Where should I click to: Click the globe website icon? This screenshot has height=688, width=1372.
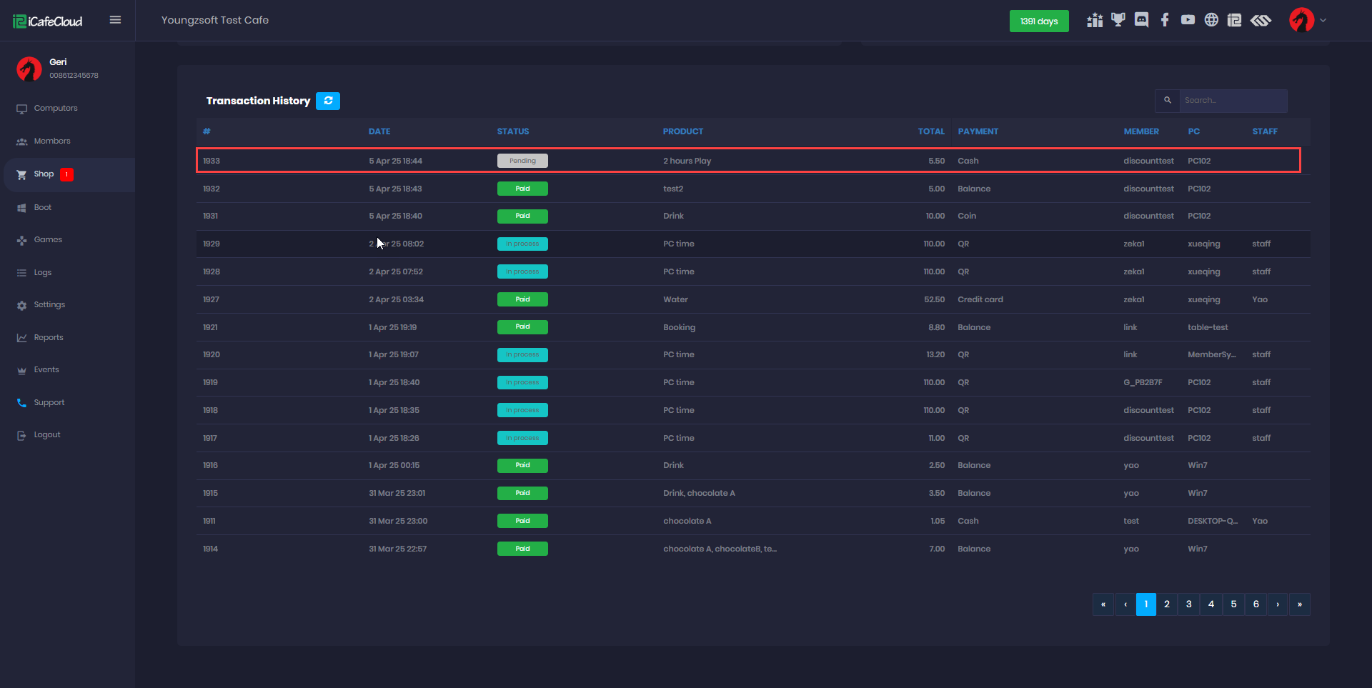pos(1211,20)
